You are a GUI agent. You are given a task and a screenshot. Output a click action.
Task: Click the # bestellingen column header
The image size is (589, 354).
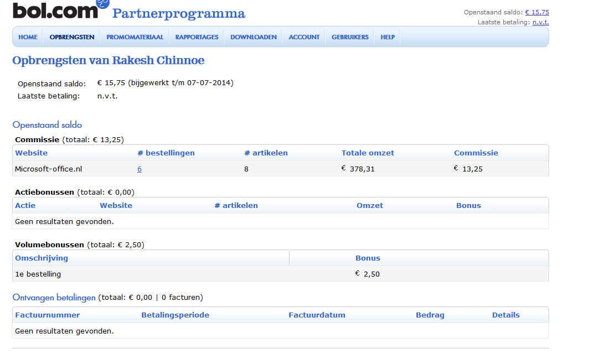pos(166,153)
